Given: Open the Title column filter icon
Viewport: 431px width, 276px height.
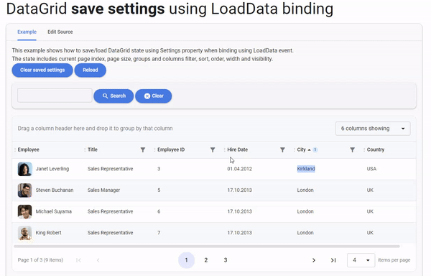Looking at the screenshot, I should (143, 149).
